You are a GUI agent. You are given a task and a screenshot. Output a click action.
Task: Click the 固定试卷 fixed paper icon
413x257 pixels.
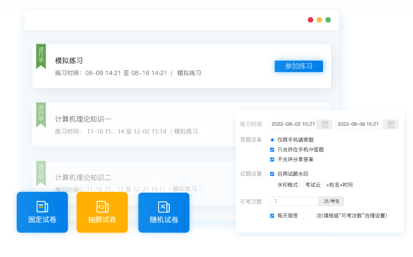pos(42,207)
